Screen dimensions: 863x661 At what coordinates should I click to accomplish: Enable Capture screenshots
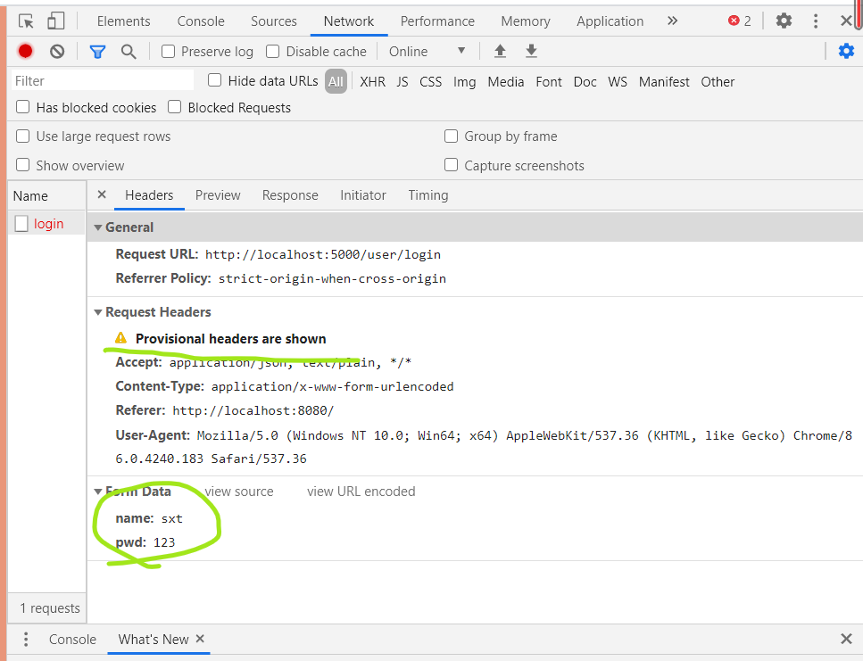pyautogui.click(x=451, y=165)
